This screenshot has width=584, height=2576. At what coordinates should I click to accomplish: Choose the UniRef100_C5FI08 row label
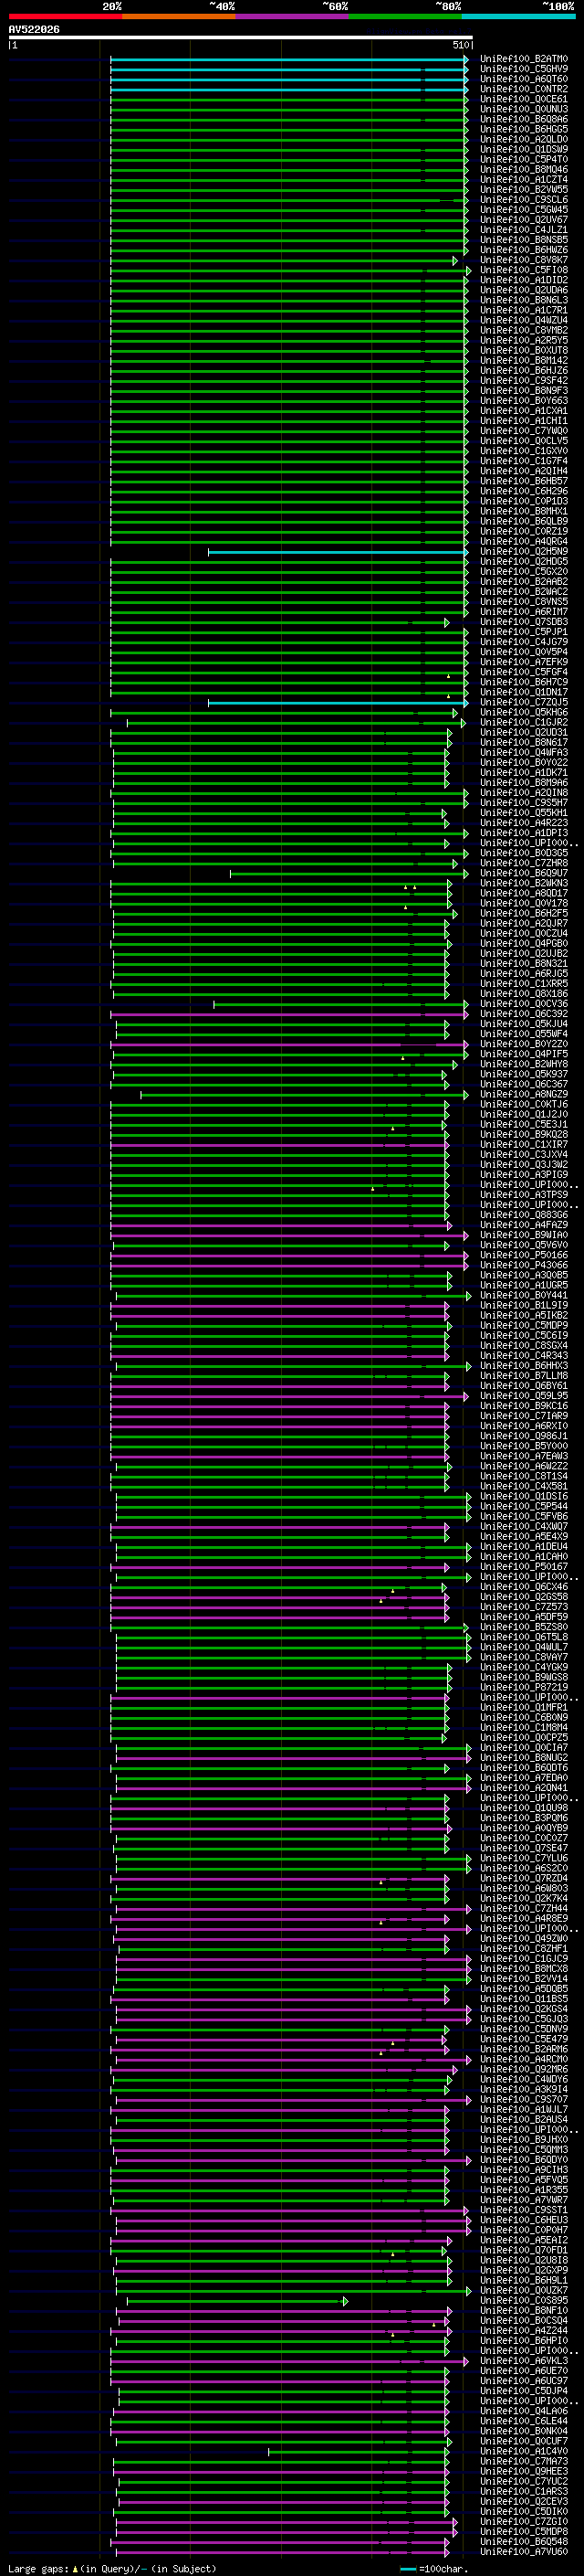coord(524,270)
